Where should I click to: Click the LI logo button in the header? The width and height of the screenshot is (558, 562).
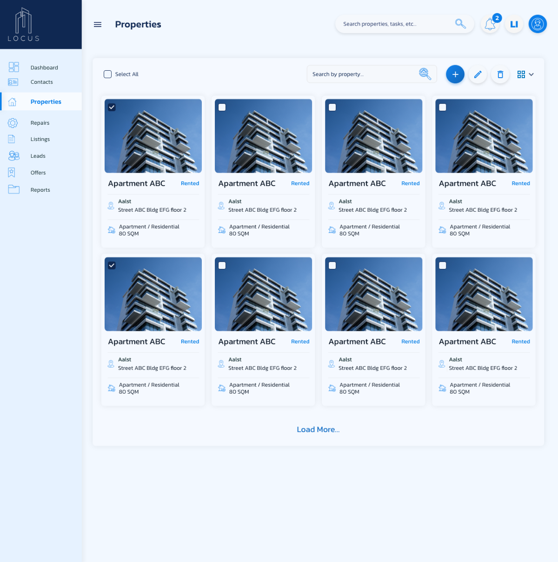coord(514,24)
